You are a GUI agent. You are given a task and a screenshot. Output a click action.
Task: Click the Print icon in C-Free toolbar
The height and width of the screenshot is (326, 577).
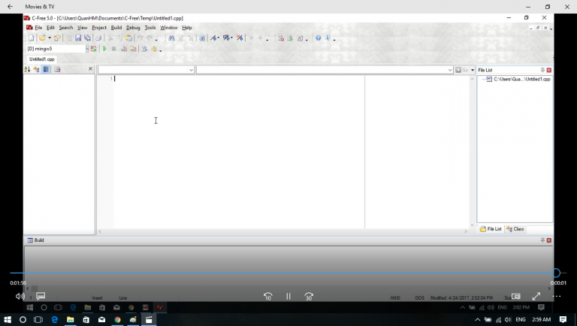[98, 38]
